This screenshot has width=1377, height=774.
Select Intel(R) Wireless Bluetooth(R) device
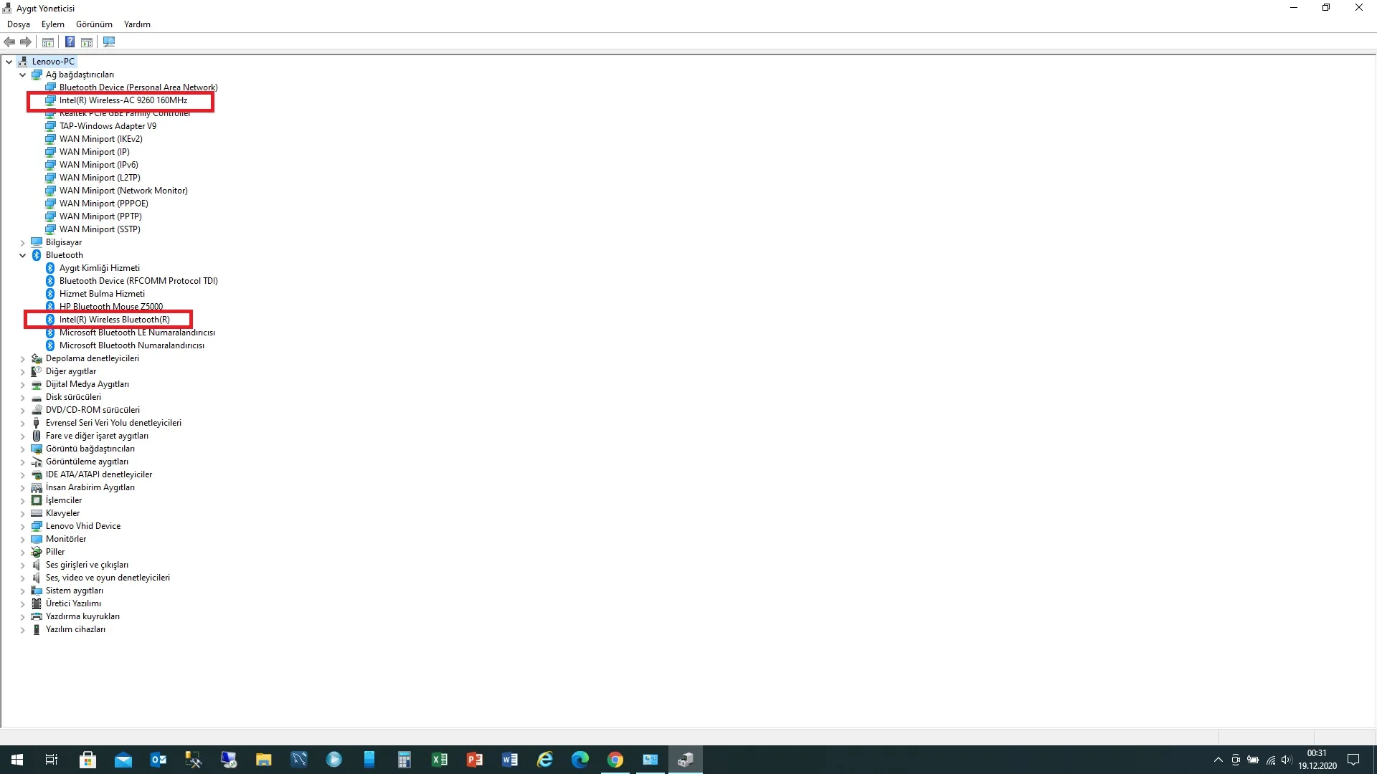(114, 320)
